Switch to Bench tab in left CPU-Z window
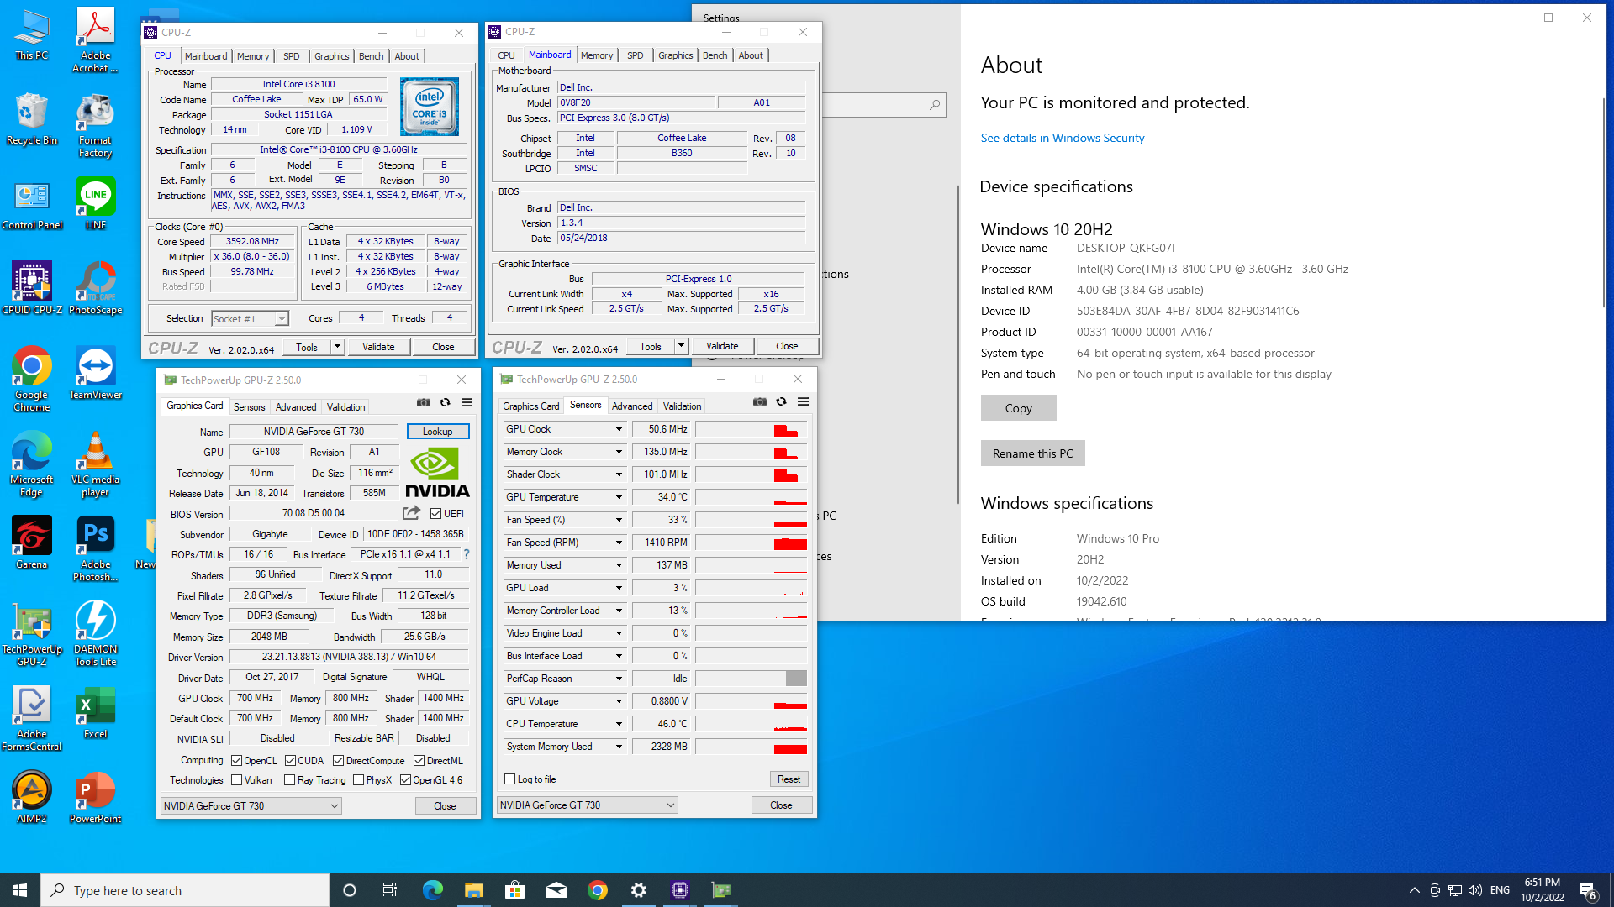Viewport: 1614px width, 907px height. pyautogui.click(x=371, y=56)
